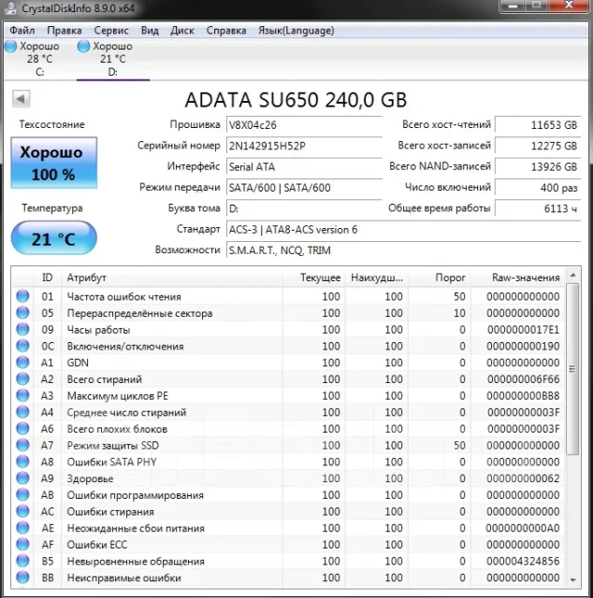Switch to disk C: tab at 28 °C
Image resolution: width=593 pixels, height=598 pixels.
(x=39, y=59)
